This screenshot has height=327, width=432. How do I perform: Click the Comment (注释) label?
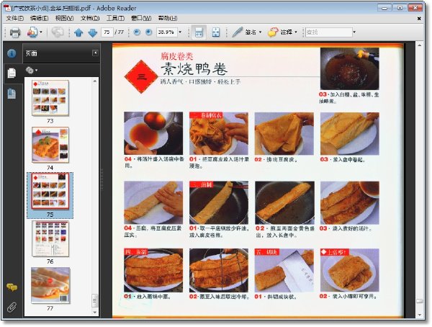[x=287, y=32]
